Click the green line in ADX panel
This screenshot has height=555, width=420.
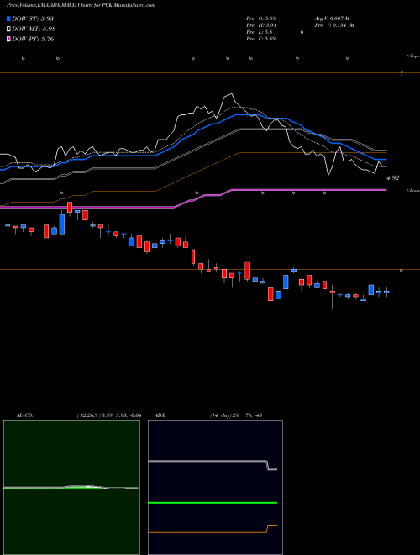(x=213, y=503)
